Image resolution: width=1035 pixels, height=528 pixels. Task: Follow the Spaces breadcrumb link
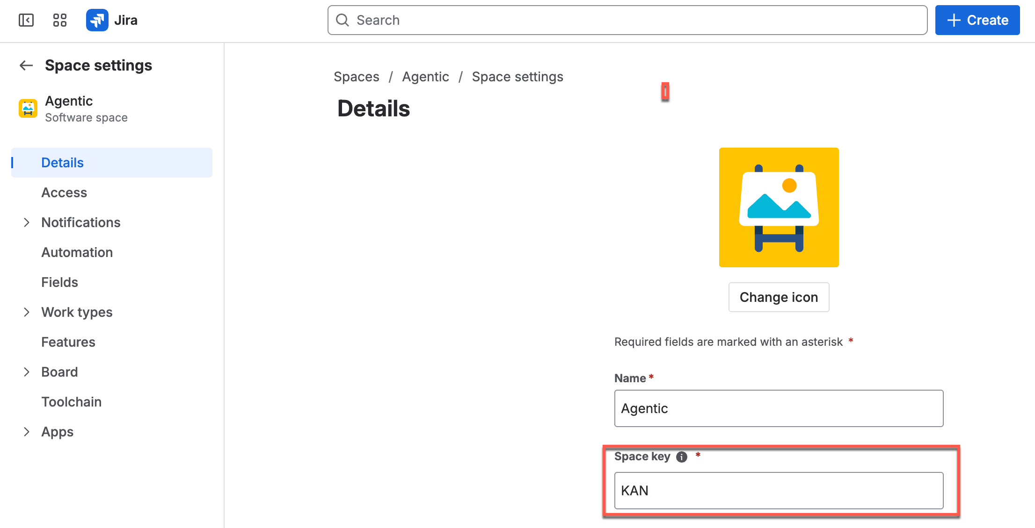[x=357, y=77]
